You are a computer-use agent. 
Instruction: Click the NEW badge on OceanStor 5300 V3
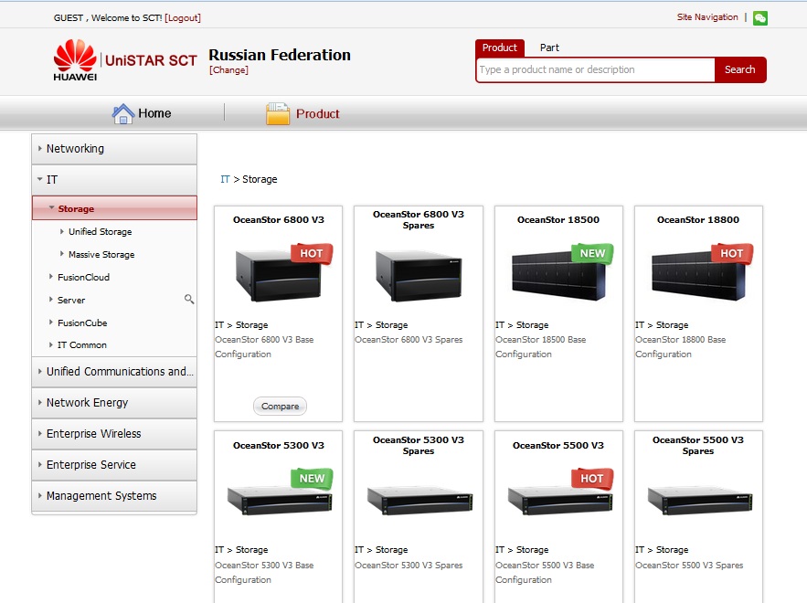(312, 479)
